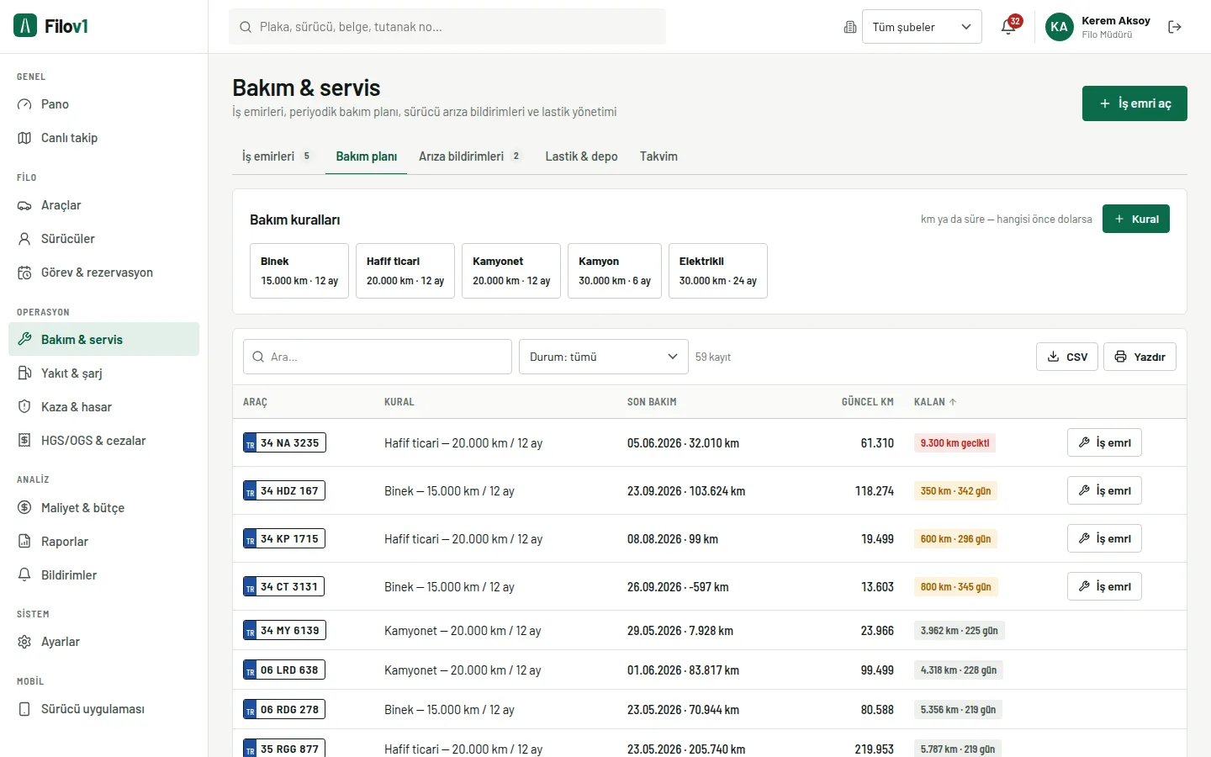Open Yakıt & şarj section

click(x=103, y=373)
